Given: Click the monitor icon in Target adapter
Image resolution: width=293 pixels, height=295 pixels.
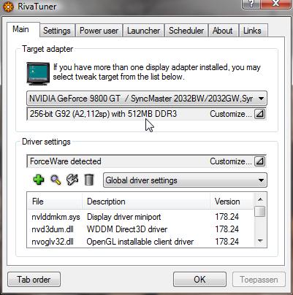Looking at the screenshot, I should (38, 74).
